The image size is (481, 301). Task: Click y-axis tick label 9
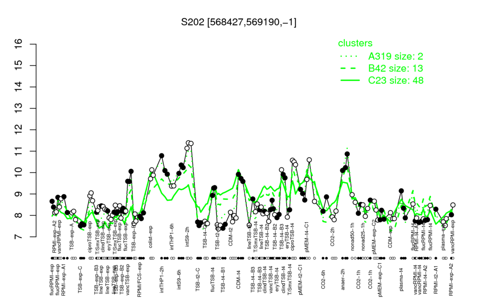coord(19,194)
